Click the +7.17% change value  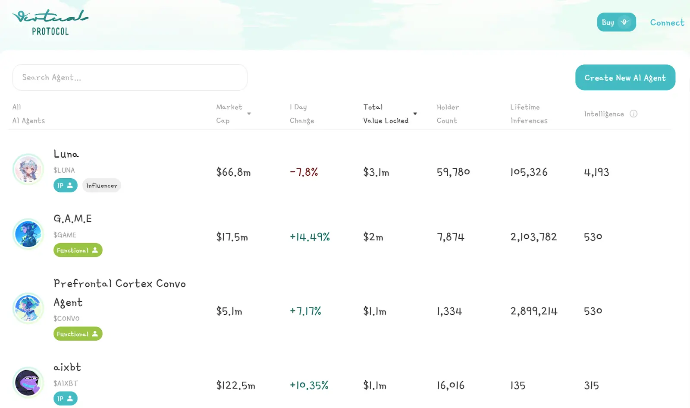(x=305, y=311)
